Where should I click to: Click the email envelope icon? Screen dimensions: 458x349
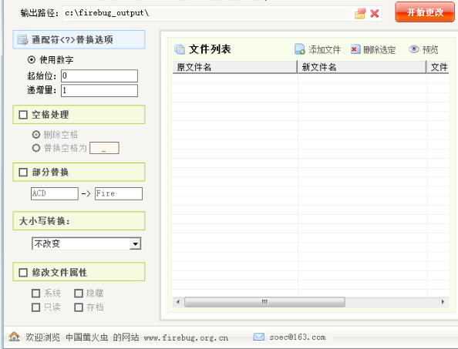point(259,337)
